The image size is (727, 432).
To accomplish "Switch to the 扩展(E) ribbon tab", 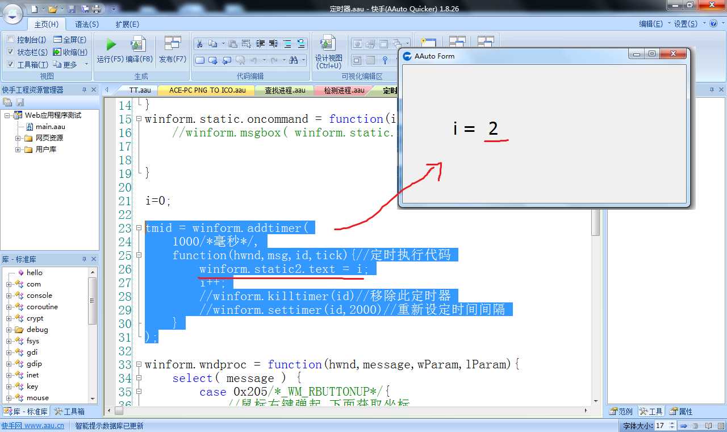I will (127, 24).
